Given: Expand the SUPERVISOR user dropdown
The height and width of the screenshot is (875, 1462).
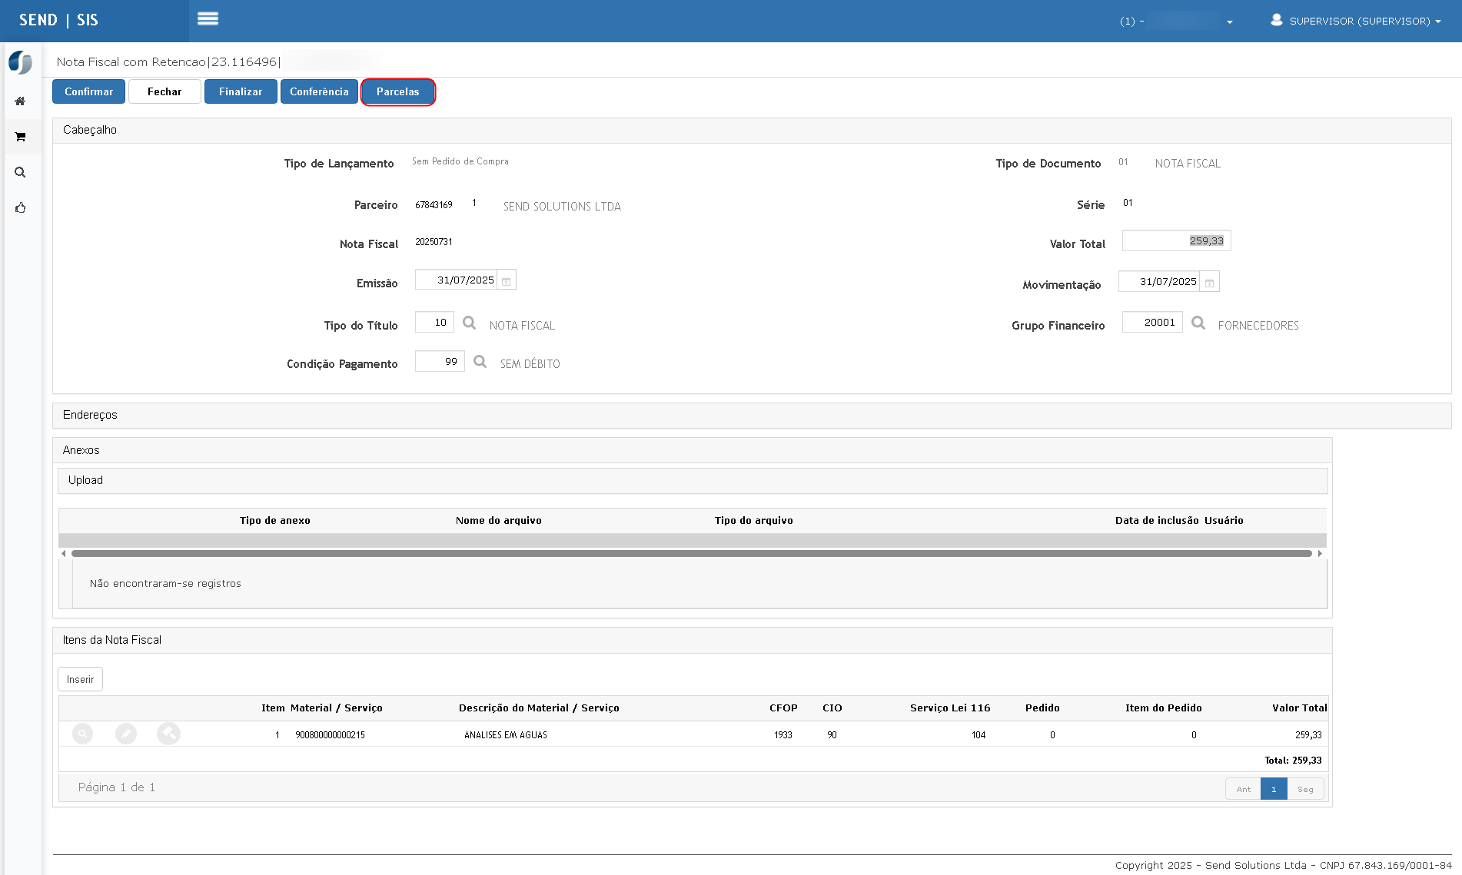Looking at the screenshot, I should click(1356, 21).
